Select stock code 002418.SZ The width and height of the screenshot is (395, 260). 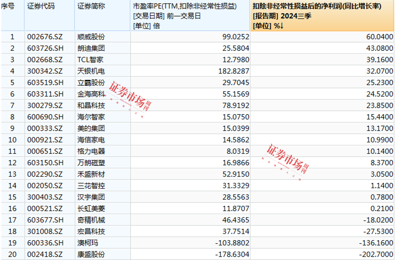pos(45,255)
